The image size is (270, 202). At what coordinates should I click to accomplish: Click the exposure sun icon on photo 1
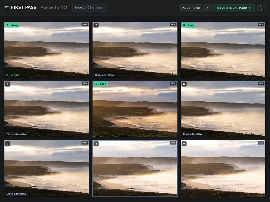coord(7,75)
